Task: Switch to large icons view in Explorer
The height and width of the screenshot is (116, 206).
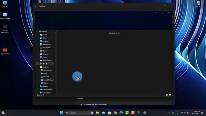Action: [170, 95]
